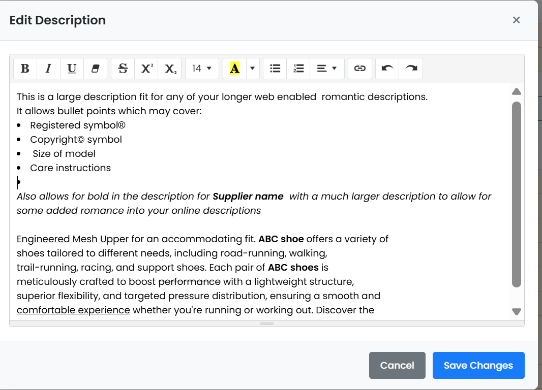Viewport: 542px width, 390px height.
Task: Insert an unordered bullet list
Action: (275, 69)
